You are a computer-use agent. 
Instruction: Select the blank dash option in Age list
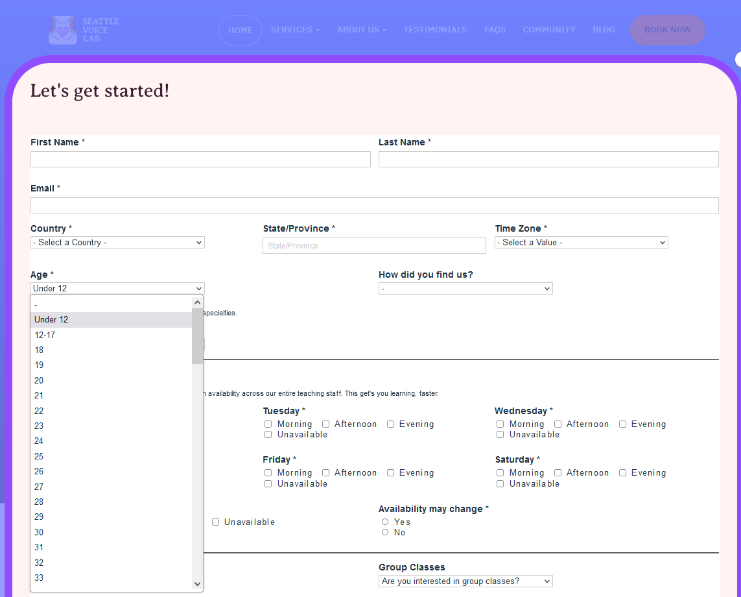point(111,304)
